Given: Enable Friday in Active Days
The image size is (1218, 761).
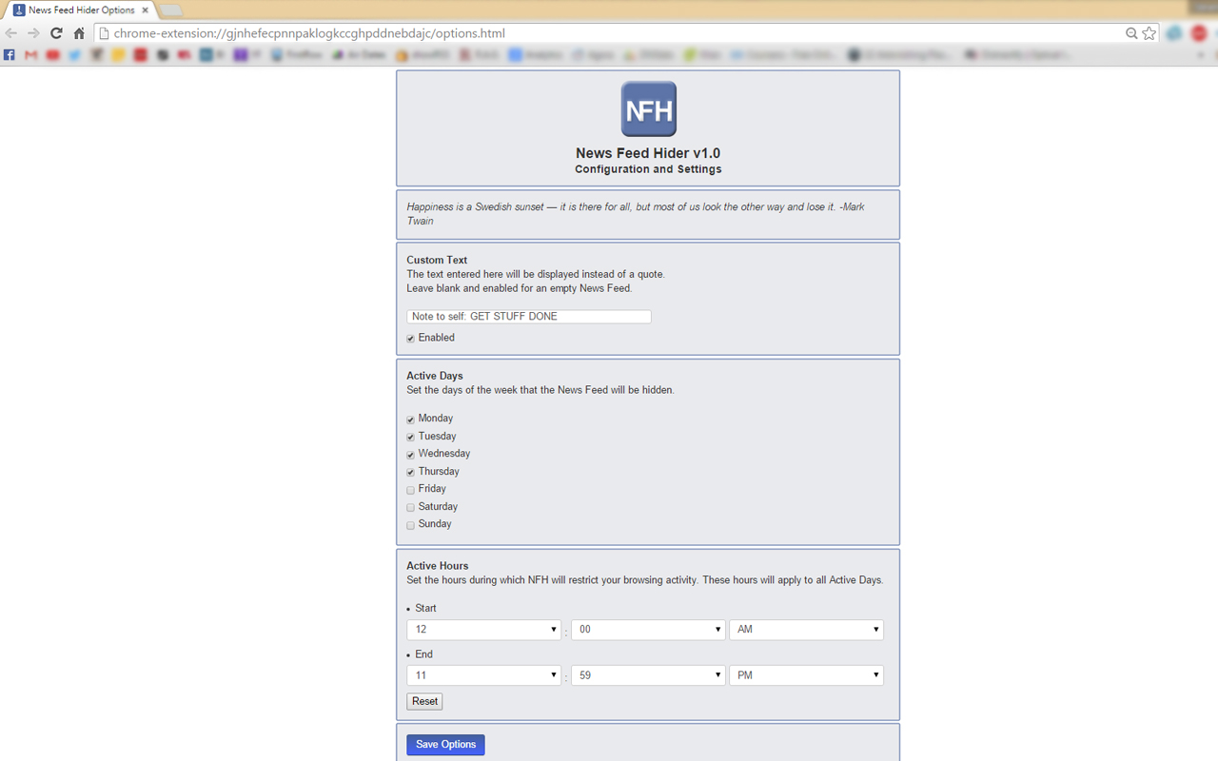Looking at the screenshot, I should coord(410,489).
